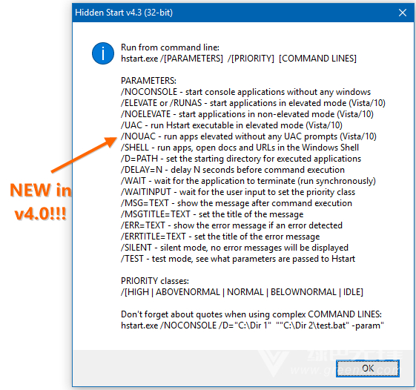This screenshot has height=390, width=416.
Task: Close the Hidden Start dialog
Action: 403,13
